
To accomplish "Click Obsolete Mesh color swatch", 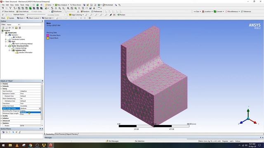I will point(48,35).
